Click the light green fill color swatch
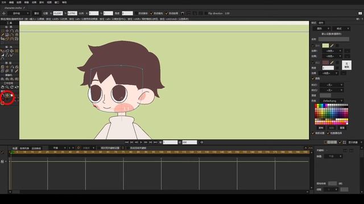The width and height of the screenshot is (364, 204). point(325,45)
